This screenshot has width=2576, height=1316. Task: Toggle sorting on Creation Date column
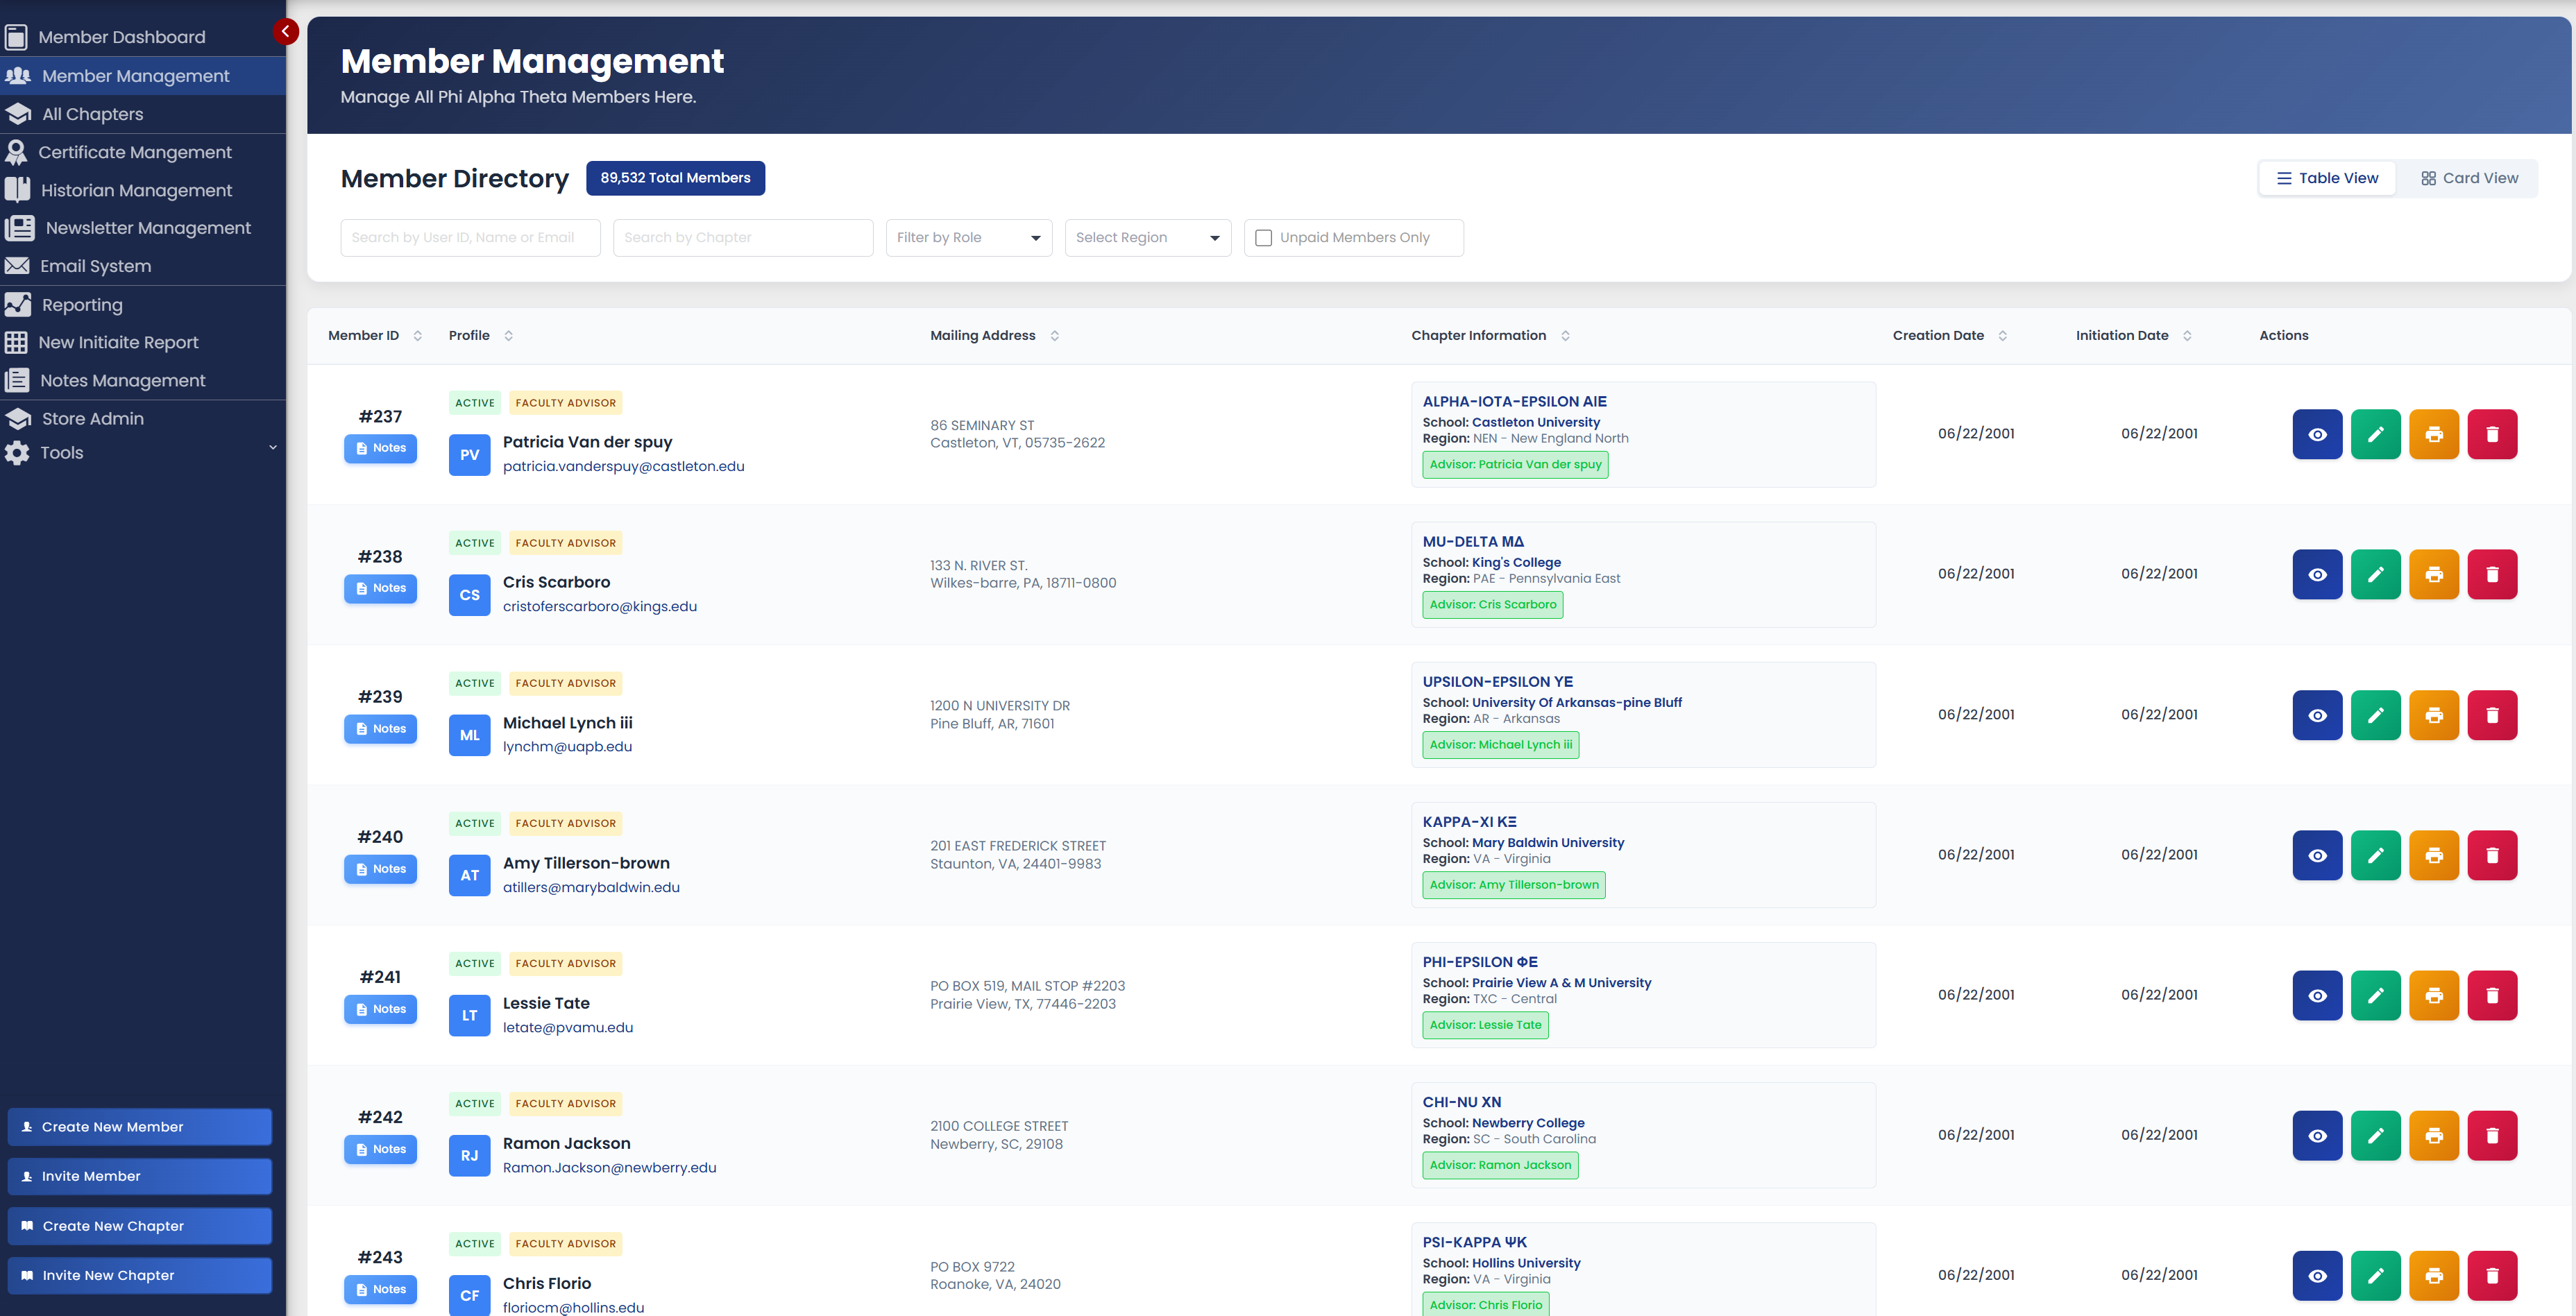pyautogui.click(x=2001, y=335)
